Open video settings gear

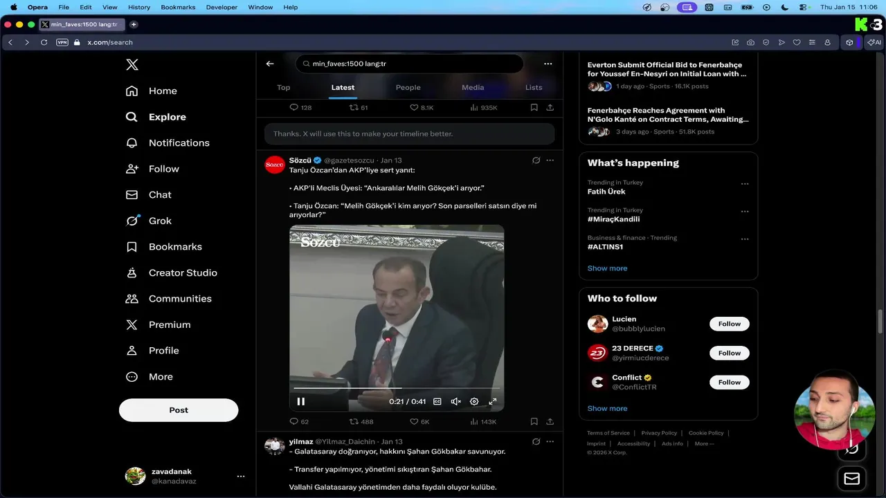474,401
